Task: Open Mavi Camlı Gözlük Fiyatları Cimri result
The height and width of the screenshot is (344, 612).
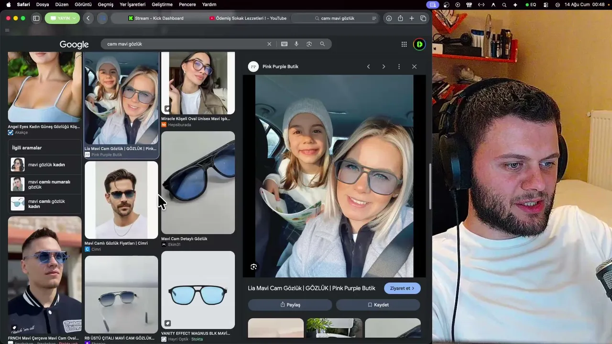Action: tap(121, 206)
